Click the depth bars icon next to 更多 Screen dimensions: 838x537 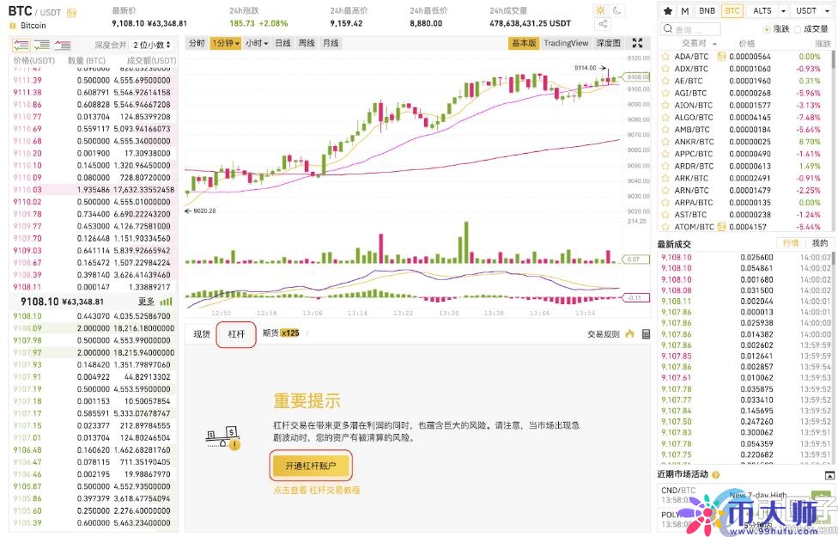pyautogui.click(x=167, y=302)
